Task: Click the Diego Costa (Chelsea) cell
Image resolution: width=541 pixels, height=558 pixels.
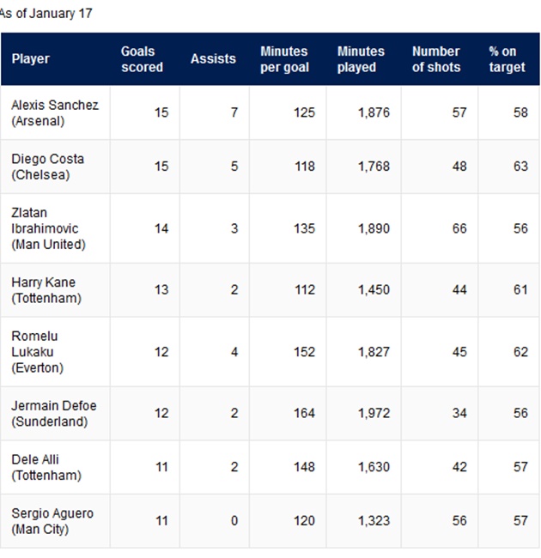Action: [55, 167]
